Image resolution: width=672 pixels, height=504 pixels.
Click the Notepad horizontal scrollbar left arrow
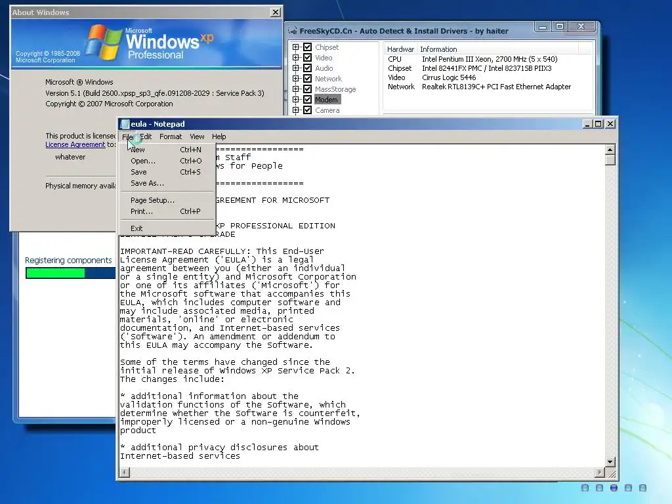(x=125, y=472)
